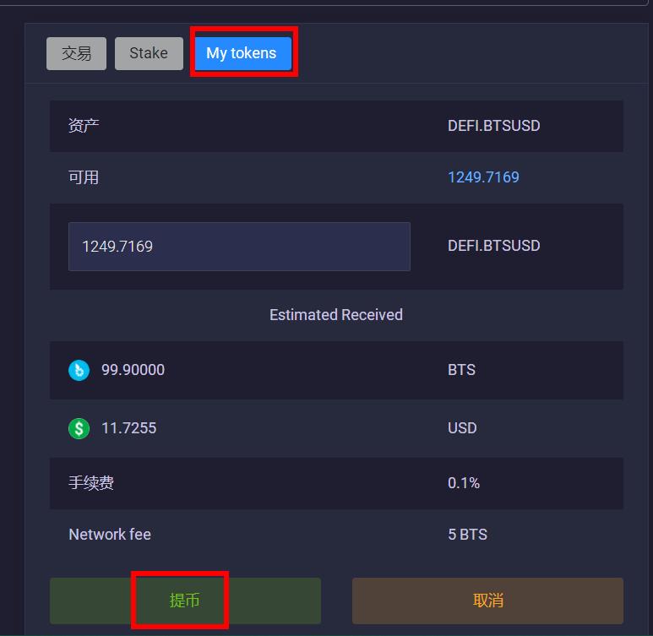Click the DEFI.BTSUSD asset name value
653x636 pixels.
[493, 126]
